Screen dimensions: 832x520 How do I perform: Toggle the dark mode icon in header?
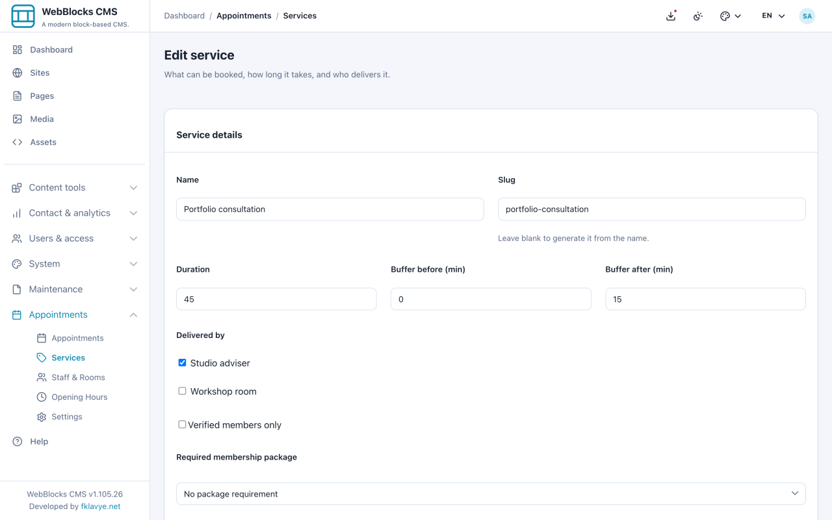point(698,16)
